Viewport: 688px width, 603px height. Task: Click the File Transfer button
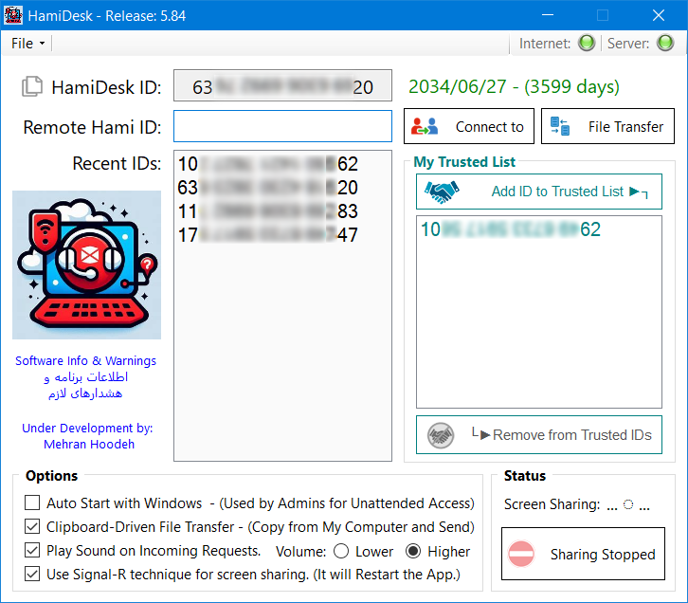click(x=607, y=126)
